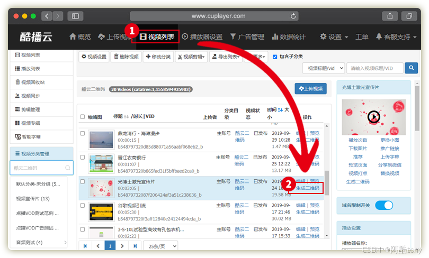Sort by 标题 column sort icon
429x258 pixels.
click(x=126, y=117)
